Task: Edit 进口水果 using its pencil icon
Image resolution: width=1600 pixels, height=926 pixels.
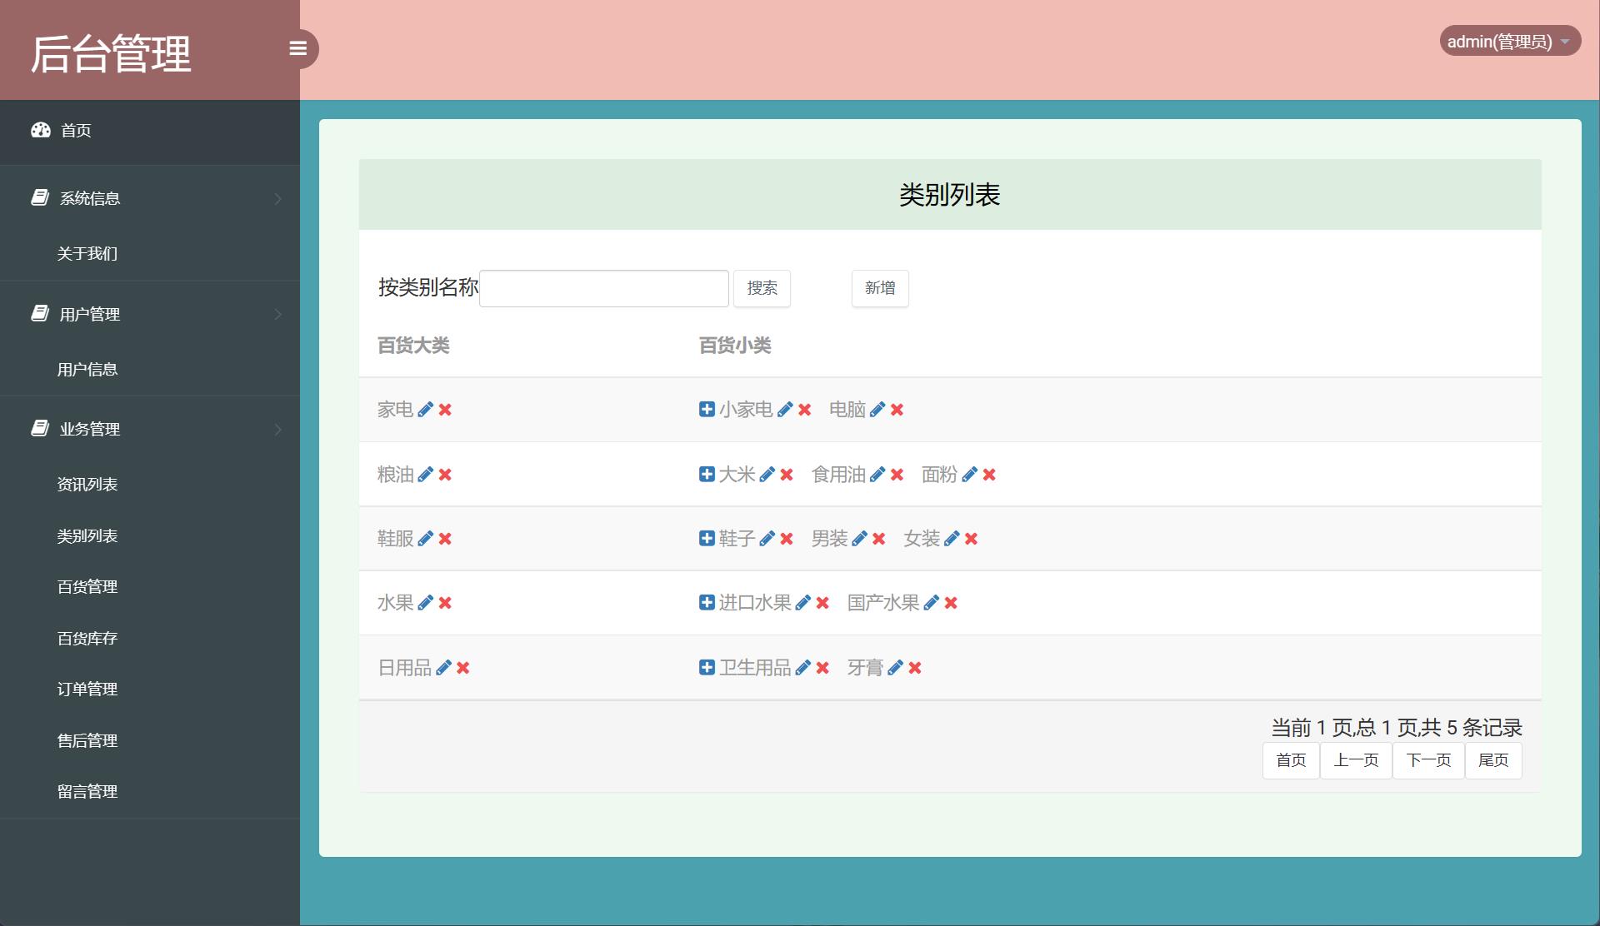Action: pos(803,602)
